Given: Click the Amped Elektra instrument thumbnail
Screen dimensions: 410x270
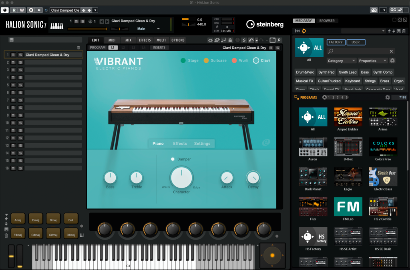Looking at the screenshot, I should click(348, 117).
